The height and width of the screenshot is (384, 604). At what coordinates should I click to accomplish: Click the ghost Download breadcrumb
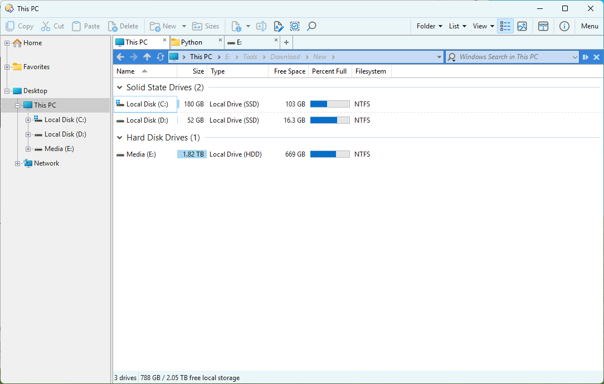pos(285,57)
